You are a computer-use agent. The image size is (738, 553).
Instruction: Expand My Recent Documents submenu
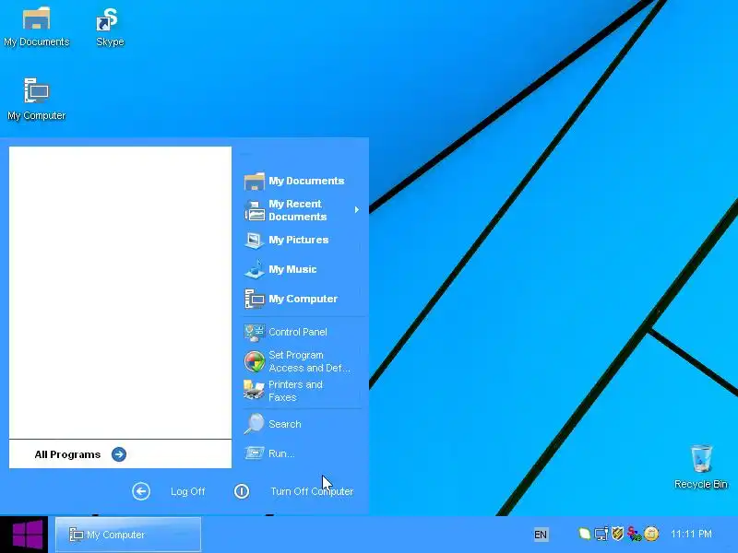click(302, 210)
